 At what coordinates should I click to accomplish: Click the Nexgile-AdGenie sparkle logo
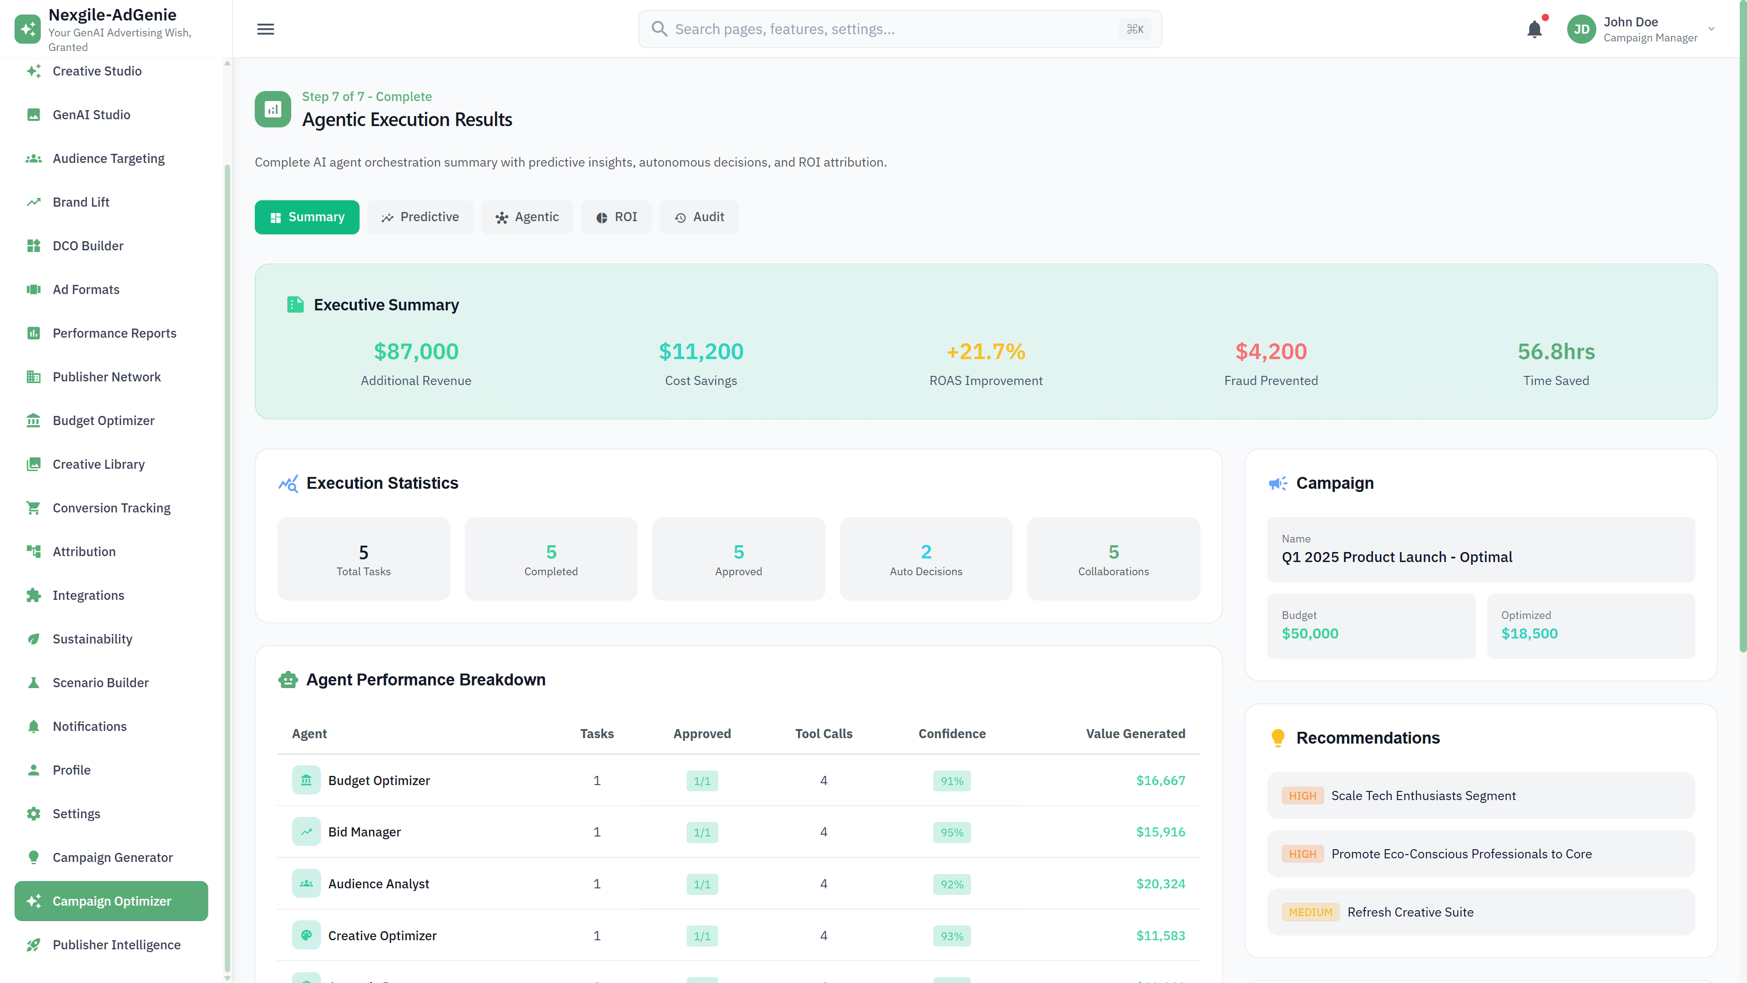click(27, 29)
